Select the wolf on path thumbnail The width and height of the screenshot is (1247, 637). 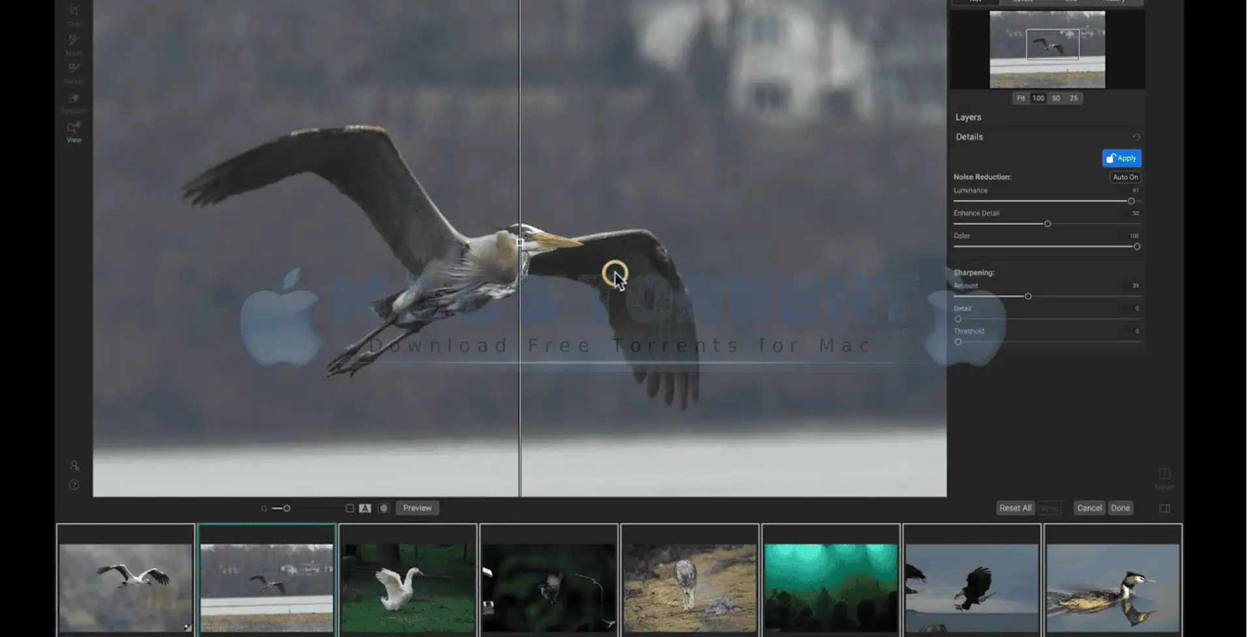point(690,588)
